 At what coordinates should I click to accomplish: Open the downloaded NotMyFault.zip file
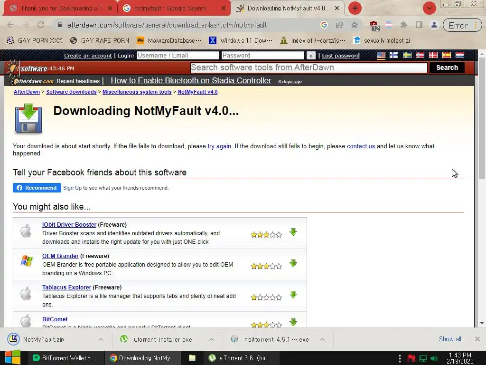point(43,339)
